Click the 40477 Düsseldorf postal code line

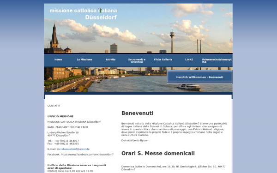pyautogui.click(x=59, y=136)
